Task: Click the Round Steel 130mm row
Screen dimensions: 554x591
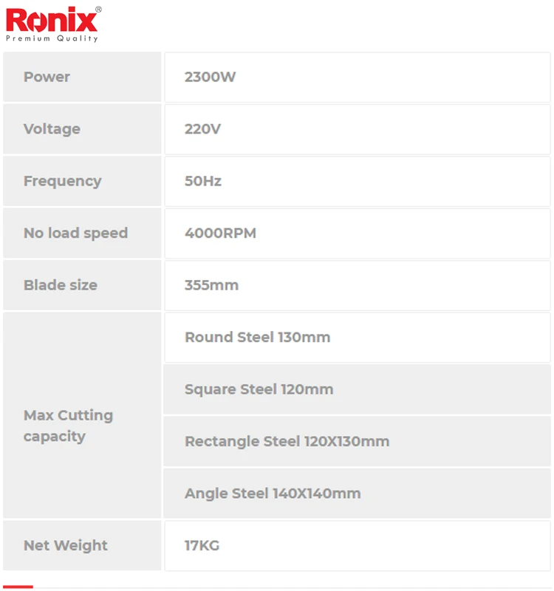Action: point(358,338)
